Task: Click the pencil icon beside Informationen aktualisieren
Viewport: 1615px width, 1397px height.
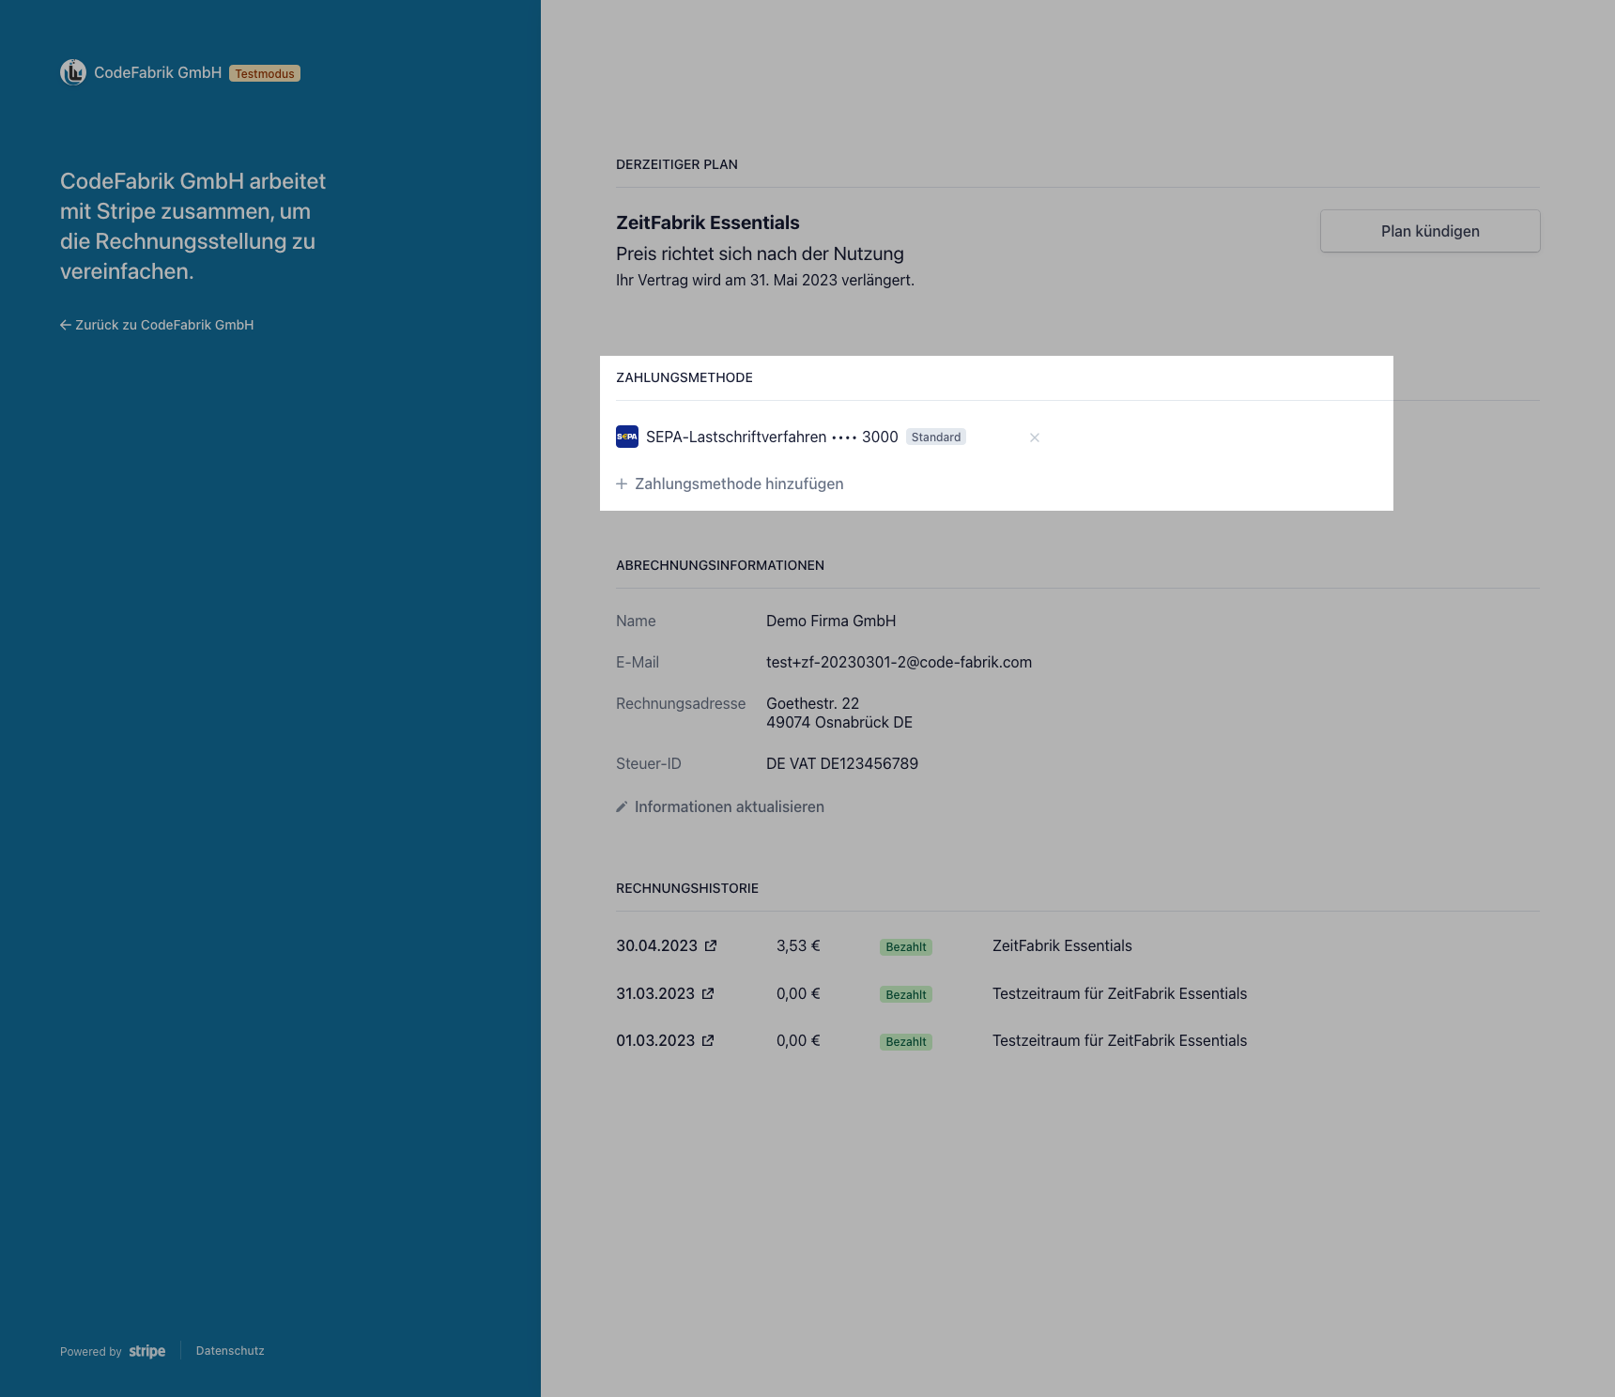Action: click(x=622, y=806)
